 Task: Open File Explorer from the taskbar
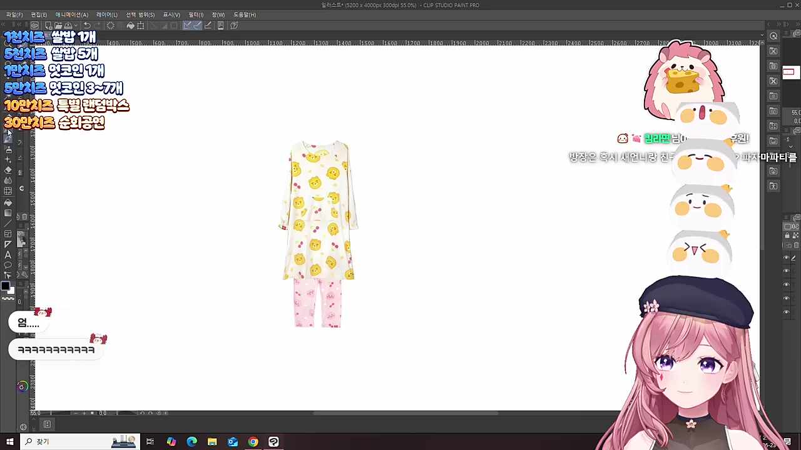[x=212, y=442]
